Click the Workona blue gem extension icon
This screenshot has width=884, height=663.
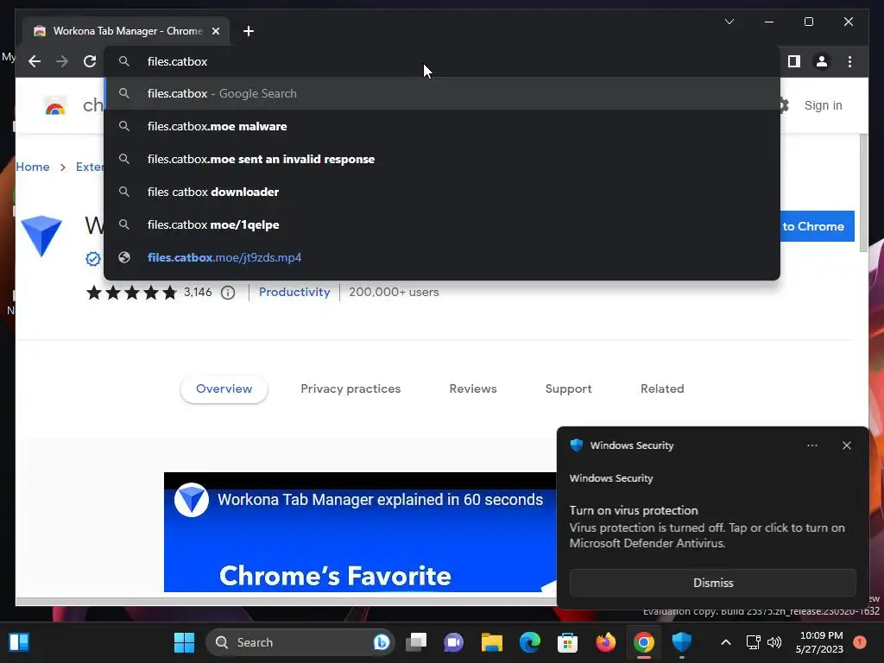click(41, 236)
